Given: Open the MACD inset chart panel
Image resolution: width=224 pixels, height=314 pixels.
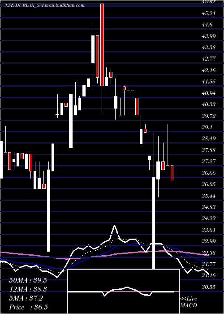Looking at the screenshot, I should point(123,292).
